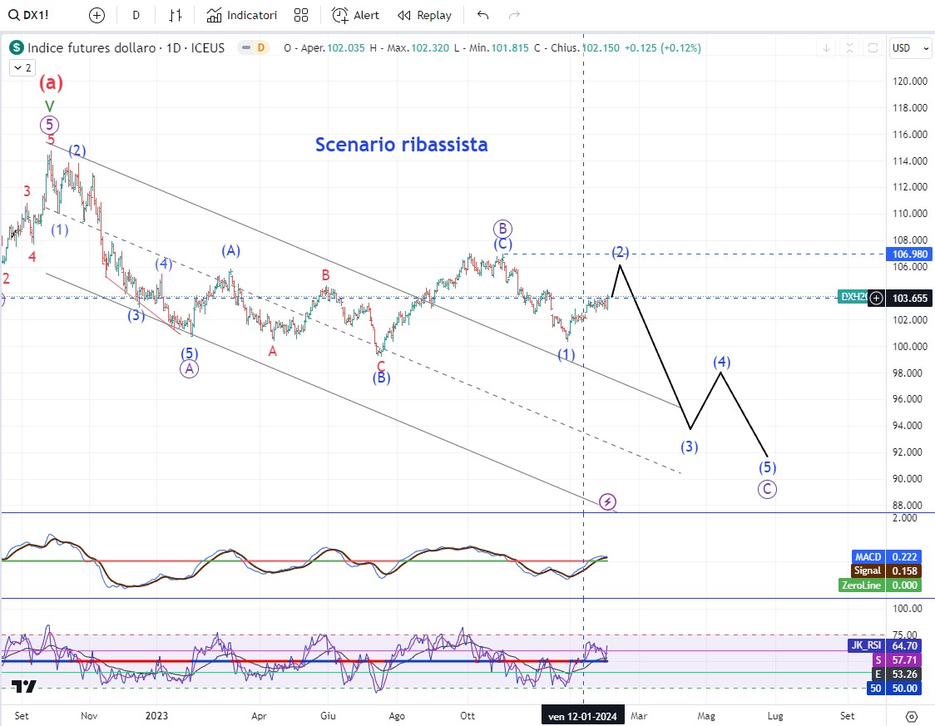This screenshot has height=726, width=935.
Task: Toggle the D market status badge
Action: click(x=260, y=48)
